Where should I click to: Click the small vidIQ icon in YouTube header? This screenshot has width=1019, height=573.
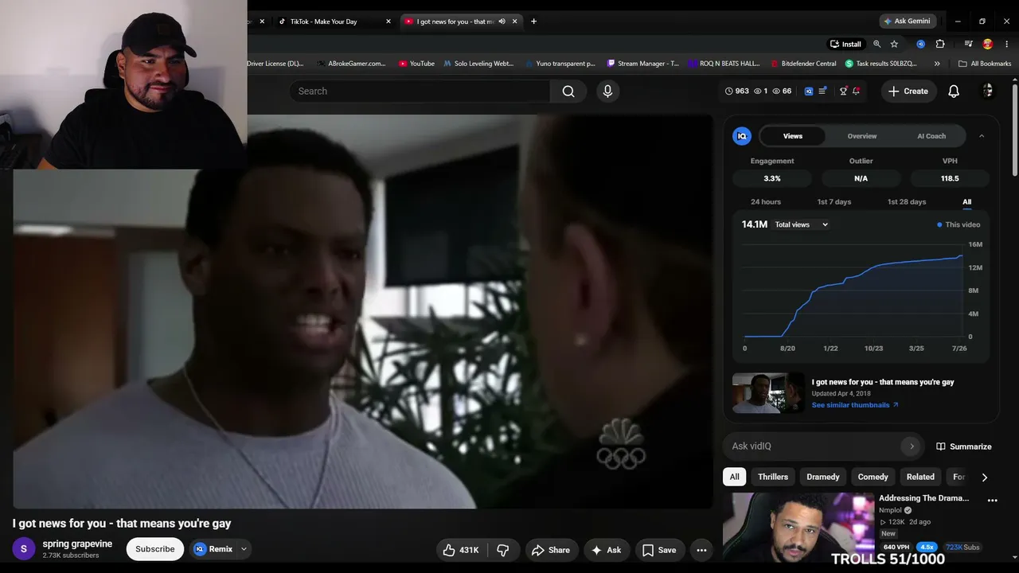click(809, 92)
